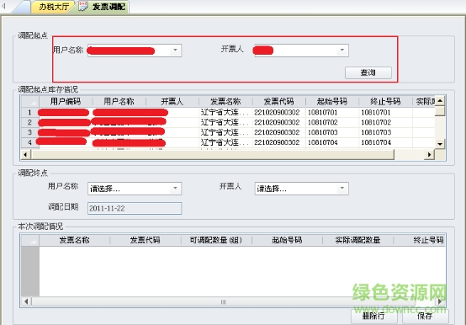Click starting number 10810703 cell

[332, 132]
